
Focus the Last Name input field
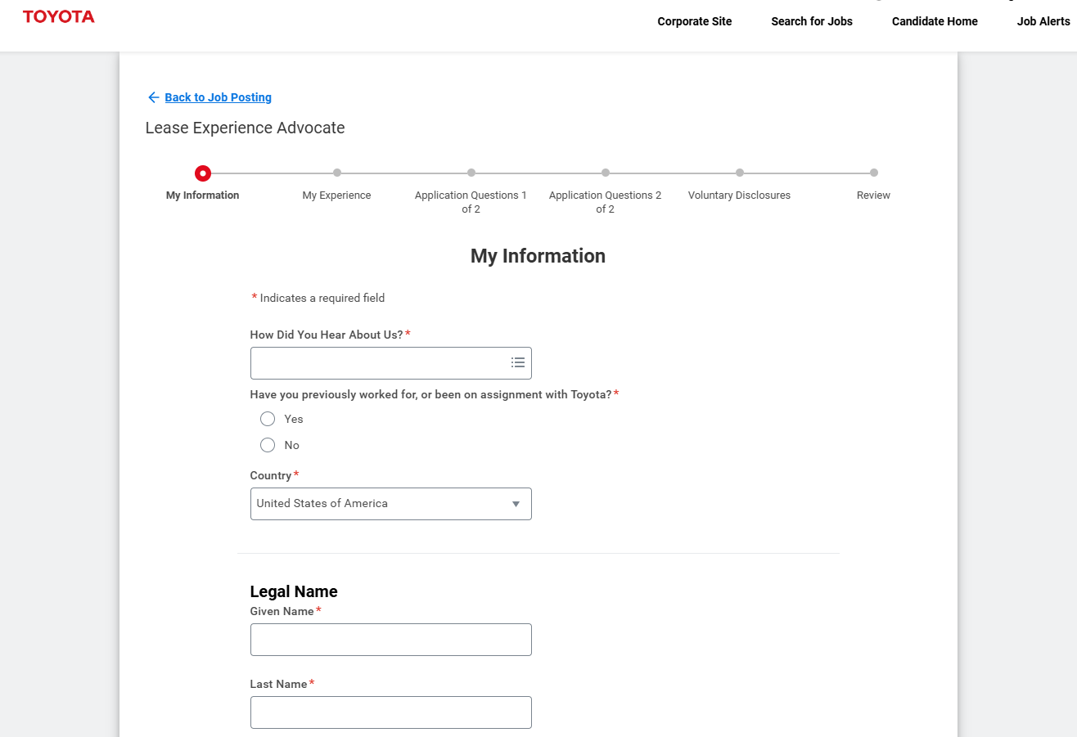[391, 712]
